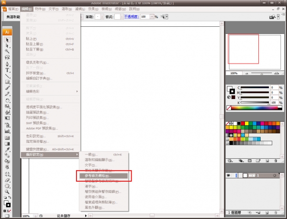This screenshot has width=287, height=219.
Task: Choose 使用者介面 preferences entry
Action: point(104,197)
